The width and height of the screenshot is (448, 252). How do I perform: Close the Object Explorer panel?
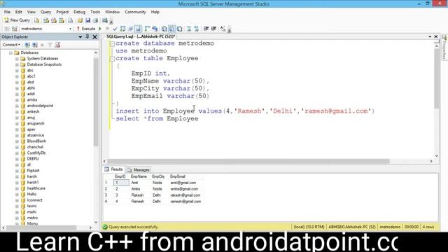[x=95, y=37]
